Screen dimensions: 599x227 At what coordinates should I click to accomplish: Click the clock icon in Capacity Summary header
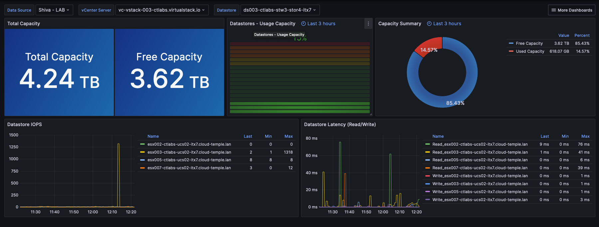(429, 24)
